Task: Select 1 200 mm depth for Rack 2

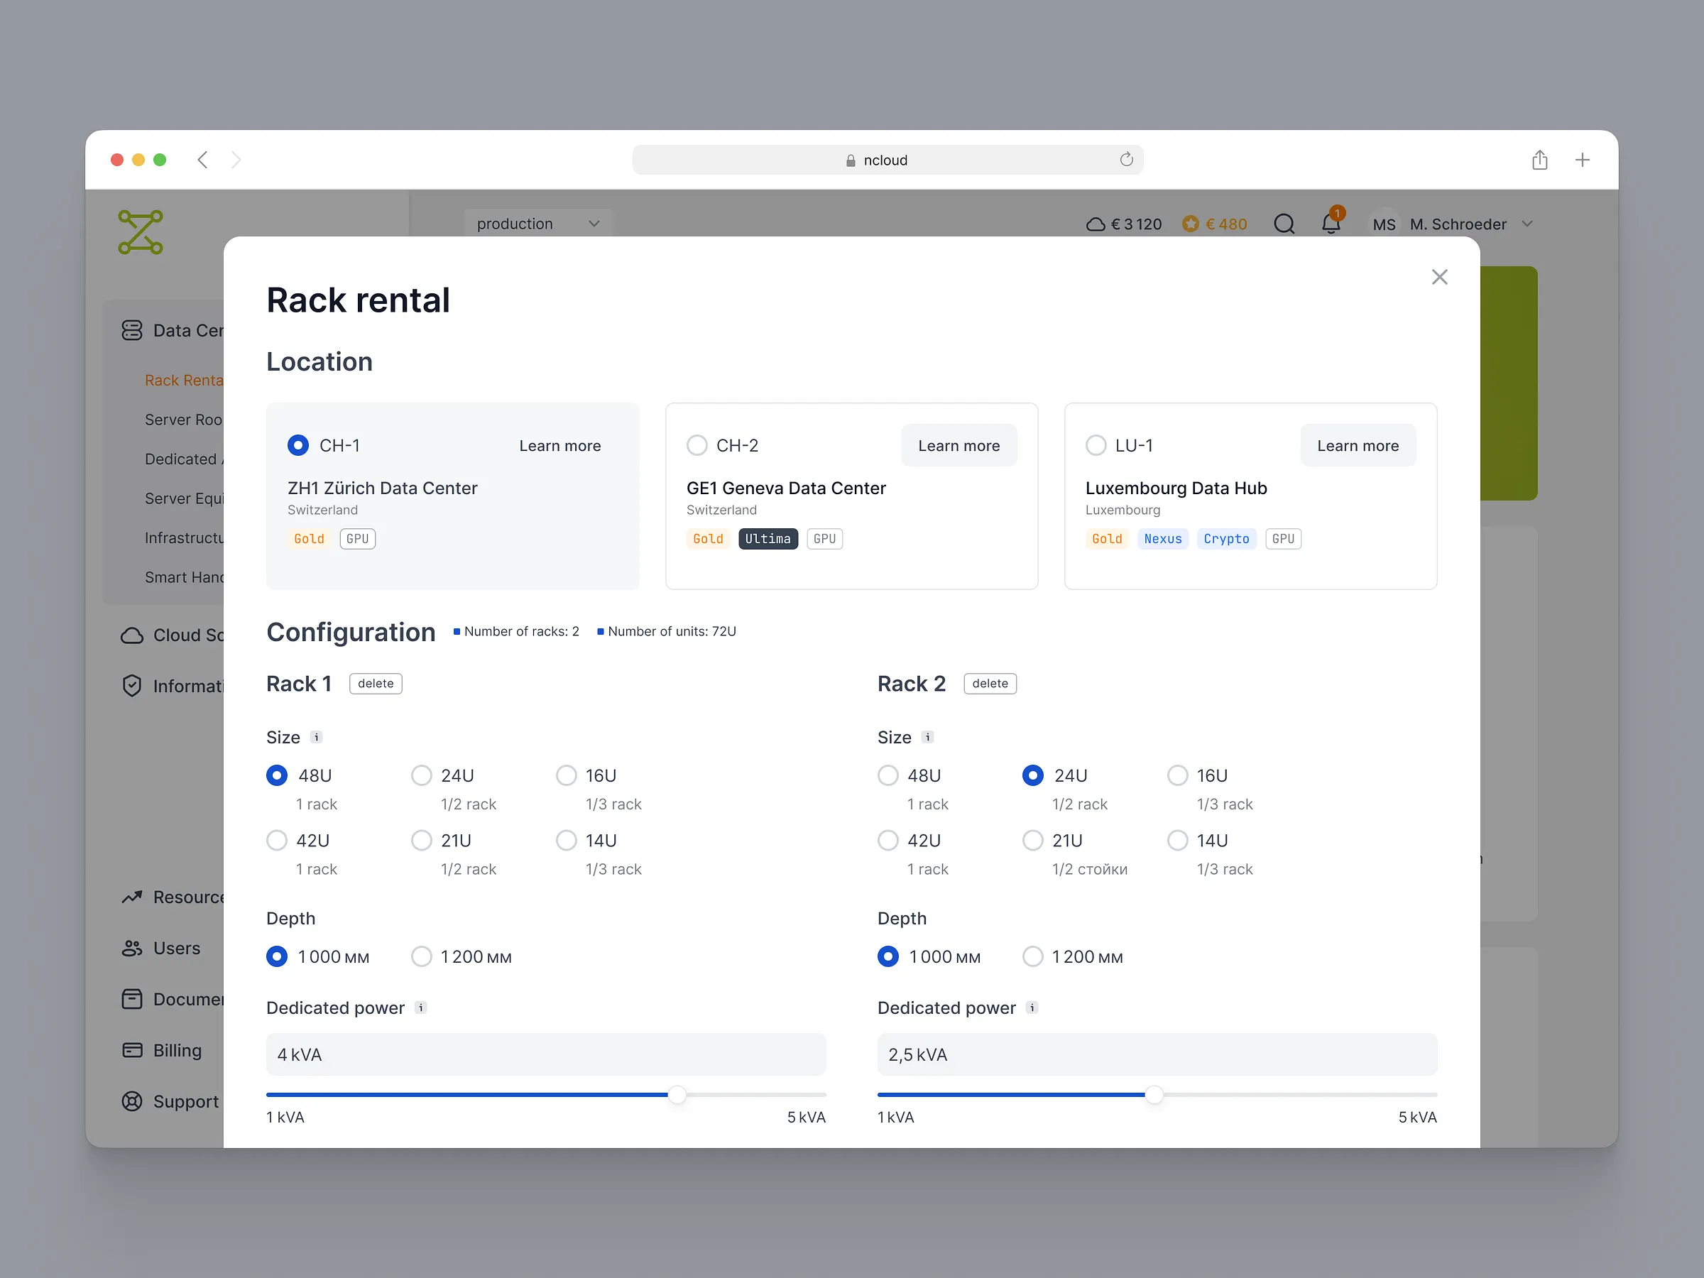Action: coord(1033,957)
